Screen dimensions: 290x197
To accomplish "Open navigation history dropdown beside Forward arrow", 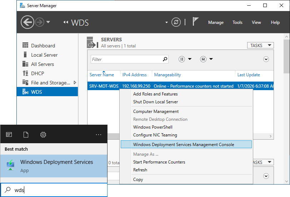I will [48, 22].
